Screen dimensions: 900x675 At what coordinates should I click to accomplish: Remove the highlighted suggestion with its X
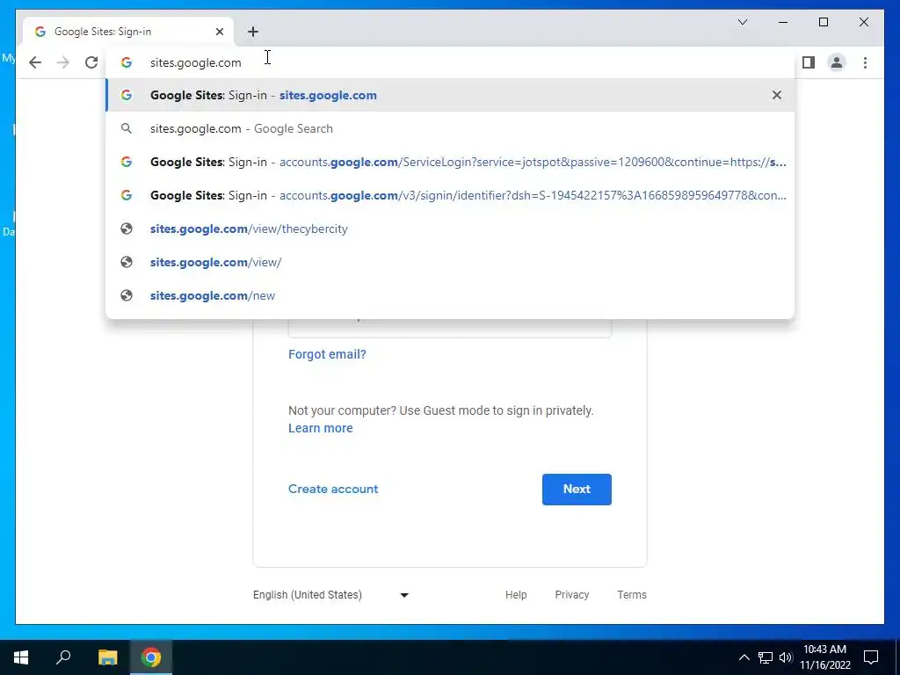coord(777,95)
